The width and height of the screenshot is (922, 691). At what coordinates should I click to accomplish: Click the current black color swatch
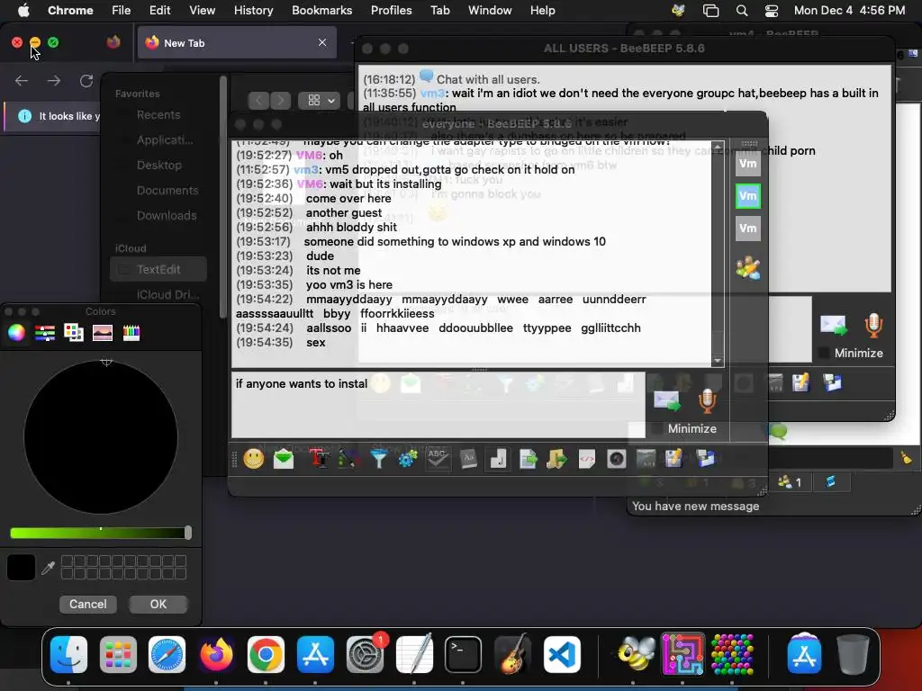(x=22, y=568)
